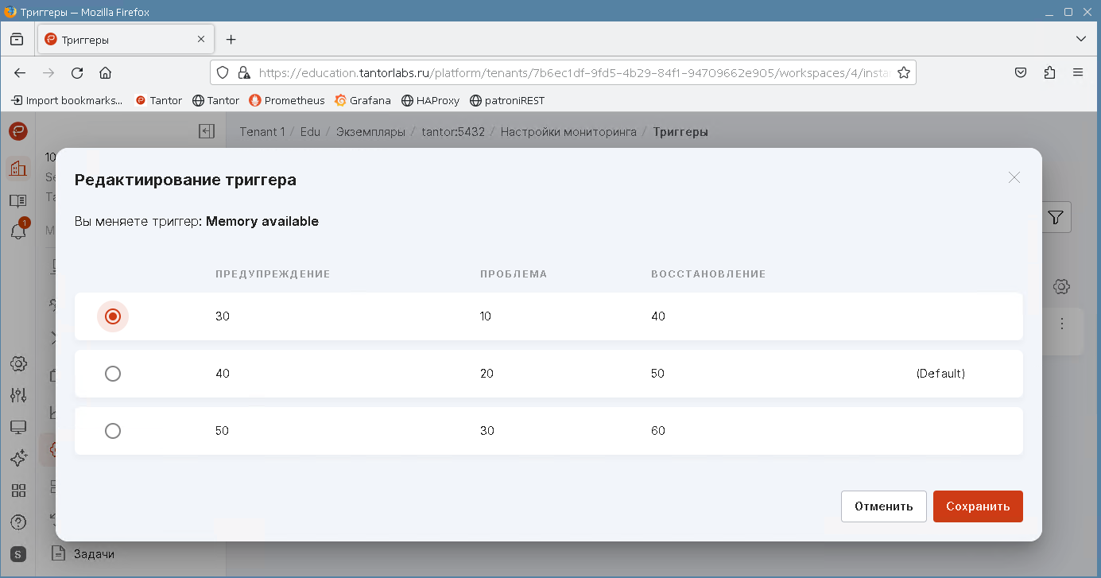1101x578 pixels.
Task: Open the Firefox application menu
Action: coord(1078,72)
